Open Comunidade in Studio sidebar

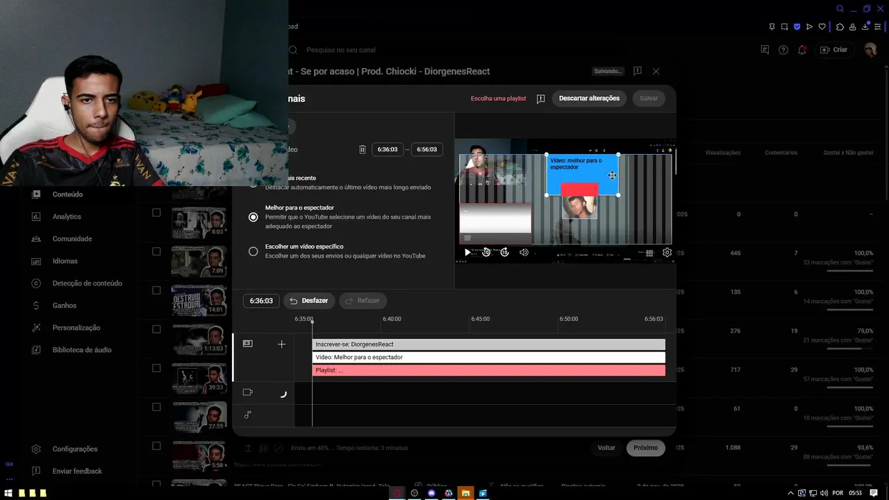(x=72, y=239)
